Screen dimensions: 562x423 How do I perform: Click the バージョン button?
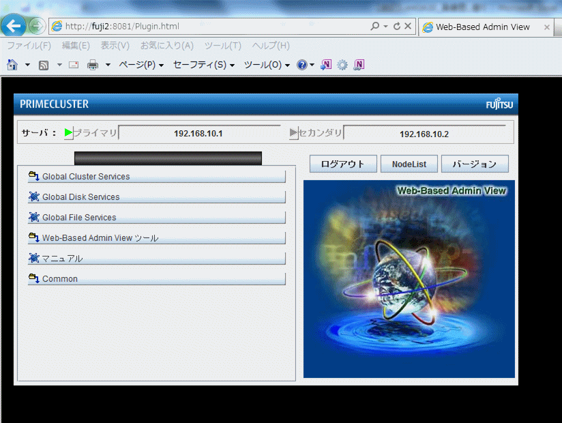tap(475, 164)
